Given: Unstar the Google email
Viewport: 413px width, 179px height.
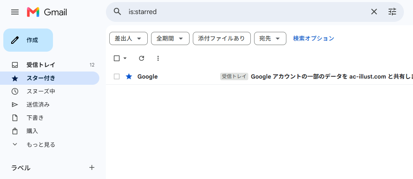Looking at the screenshot, I should click(x=129, y=76).
